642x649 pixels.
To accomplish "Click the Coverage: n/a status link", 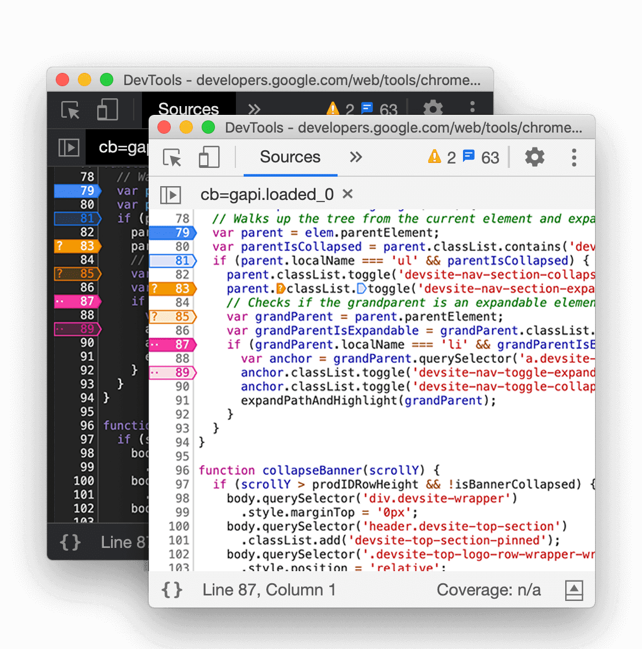I will pyautogui.click(x=488, y=590).
